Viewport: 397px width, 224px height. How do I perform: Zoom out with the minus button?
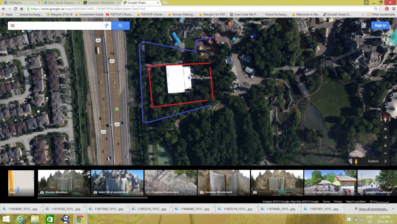pos(385,153)
